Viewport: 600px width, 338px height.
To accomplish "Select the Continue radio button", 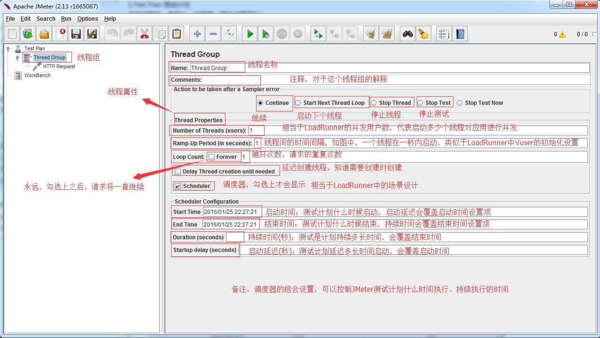I will click(x=260, y=103).
